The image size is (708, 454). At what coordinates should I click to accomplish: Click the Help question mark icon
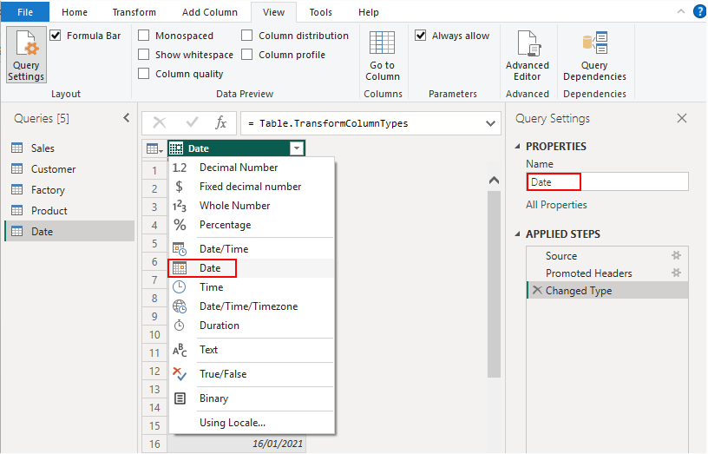[x=699, y=12]
